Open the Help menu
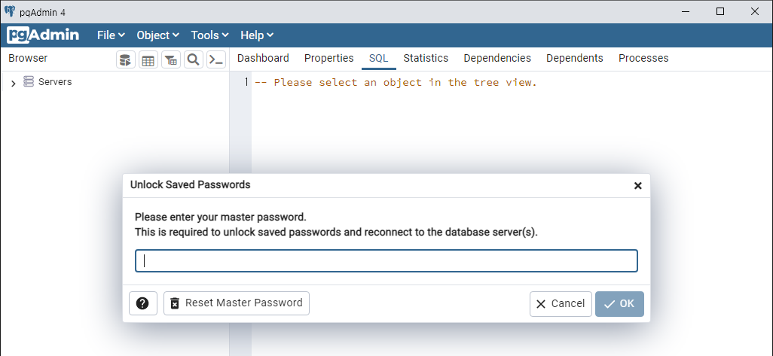This screenshot has width=773, height=356. [257, 35]
